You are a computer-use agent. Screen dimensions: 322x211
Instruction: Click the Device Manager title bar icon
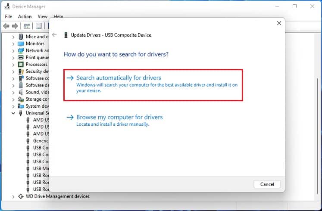[x=7, y=6]
